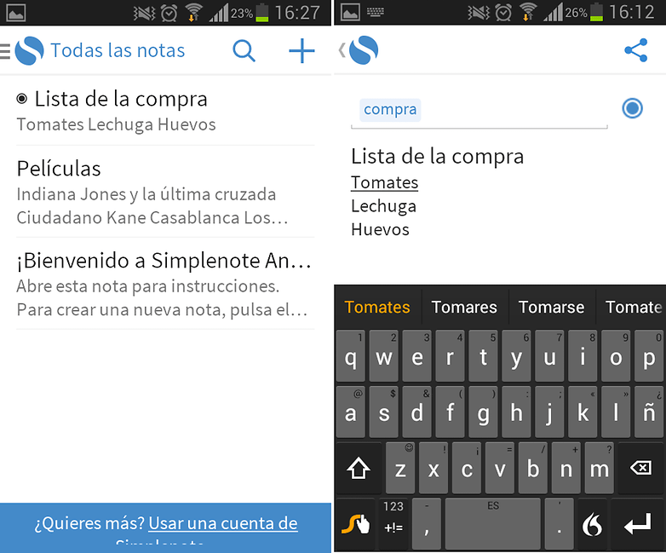This screenshot has width=666, height=553.
Task: Tap the vibrate mute icon in left status bar
Action: [x=145, y=13]
